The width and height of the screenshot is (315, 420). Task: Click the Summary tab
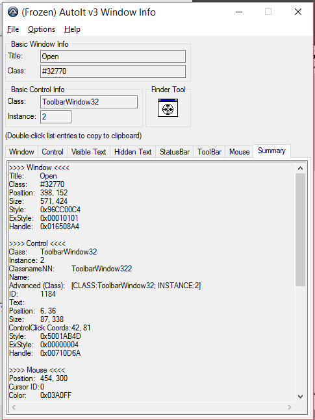point(271,151)
